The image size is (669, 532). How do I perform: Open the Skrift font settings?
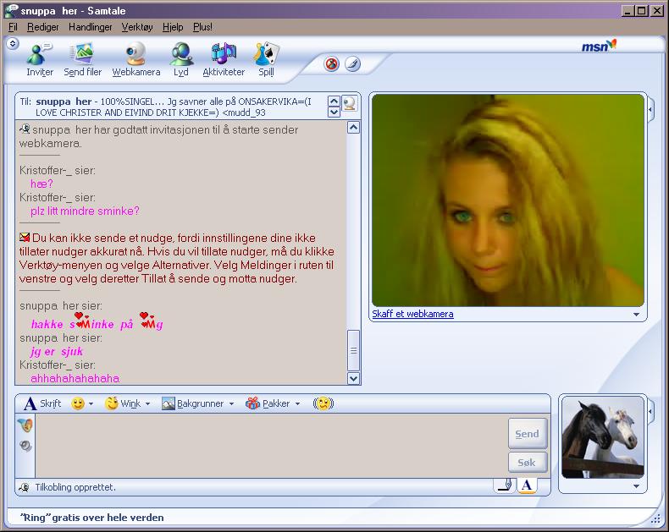42,403
